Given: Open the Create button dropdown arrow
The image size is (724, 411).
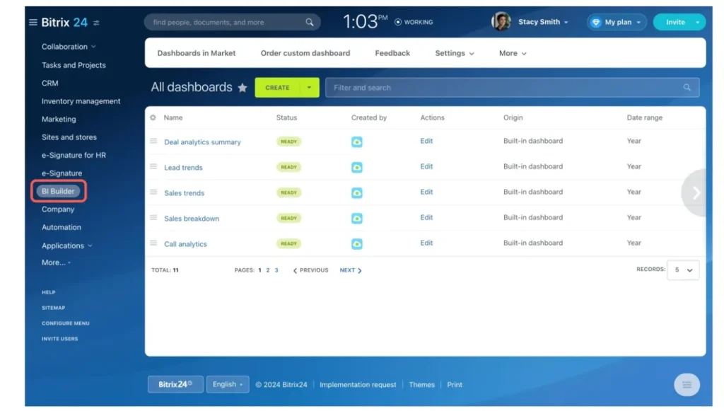Looking at the screenshot, I should (309, 88).
